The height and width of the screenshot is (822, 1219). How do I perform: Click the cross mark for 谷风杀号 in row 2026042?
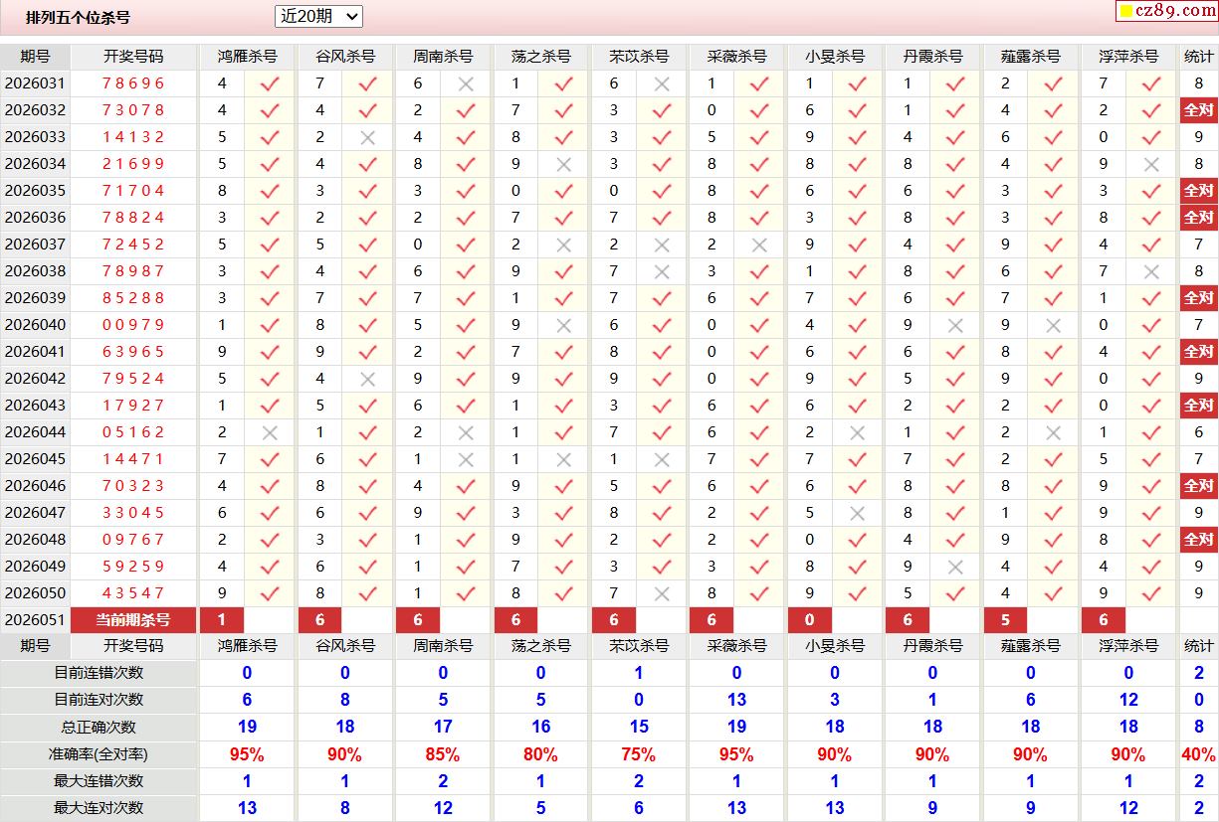coord(368,380)
